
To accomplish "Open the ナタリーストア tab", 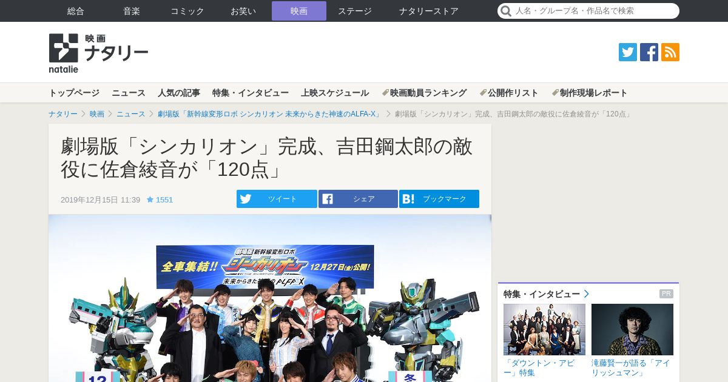I will coord(429,11).
